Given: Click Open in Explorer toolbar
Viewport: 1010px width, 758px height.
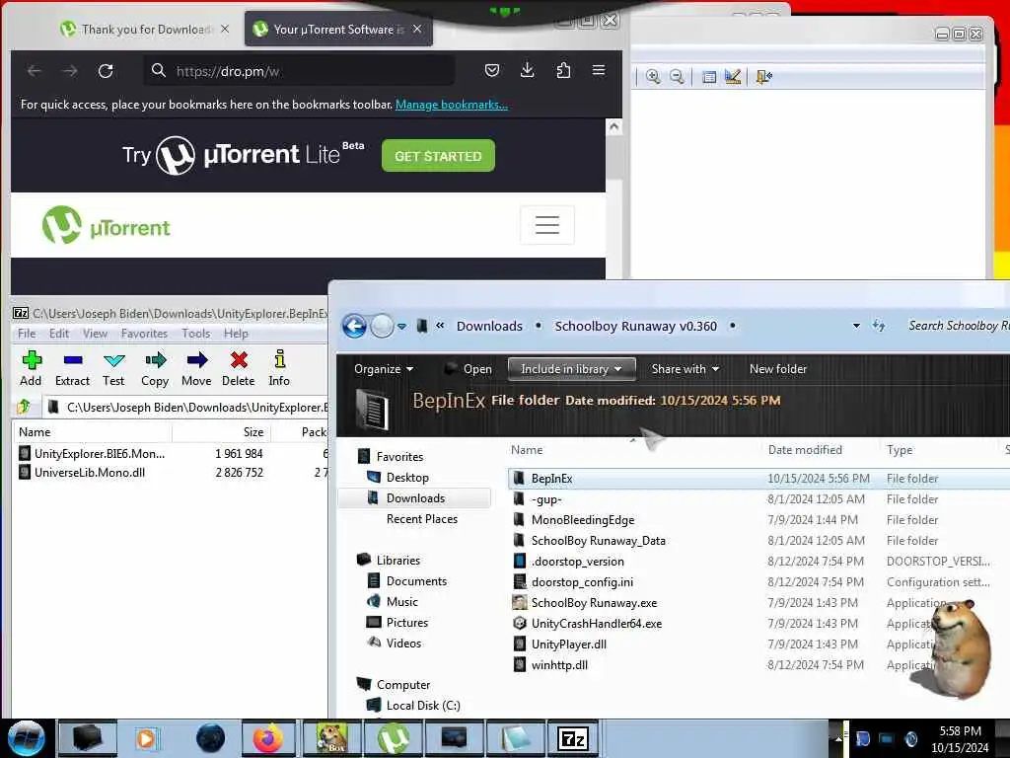Looking at the screenshot, I should [469, 369].
